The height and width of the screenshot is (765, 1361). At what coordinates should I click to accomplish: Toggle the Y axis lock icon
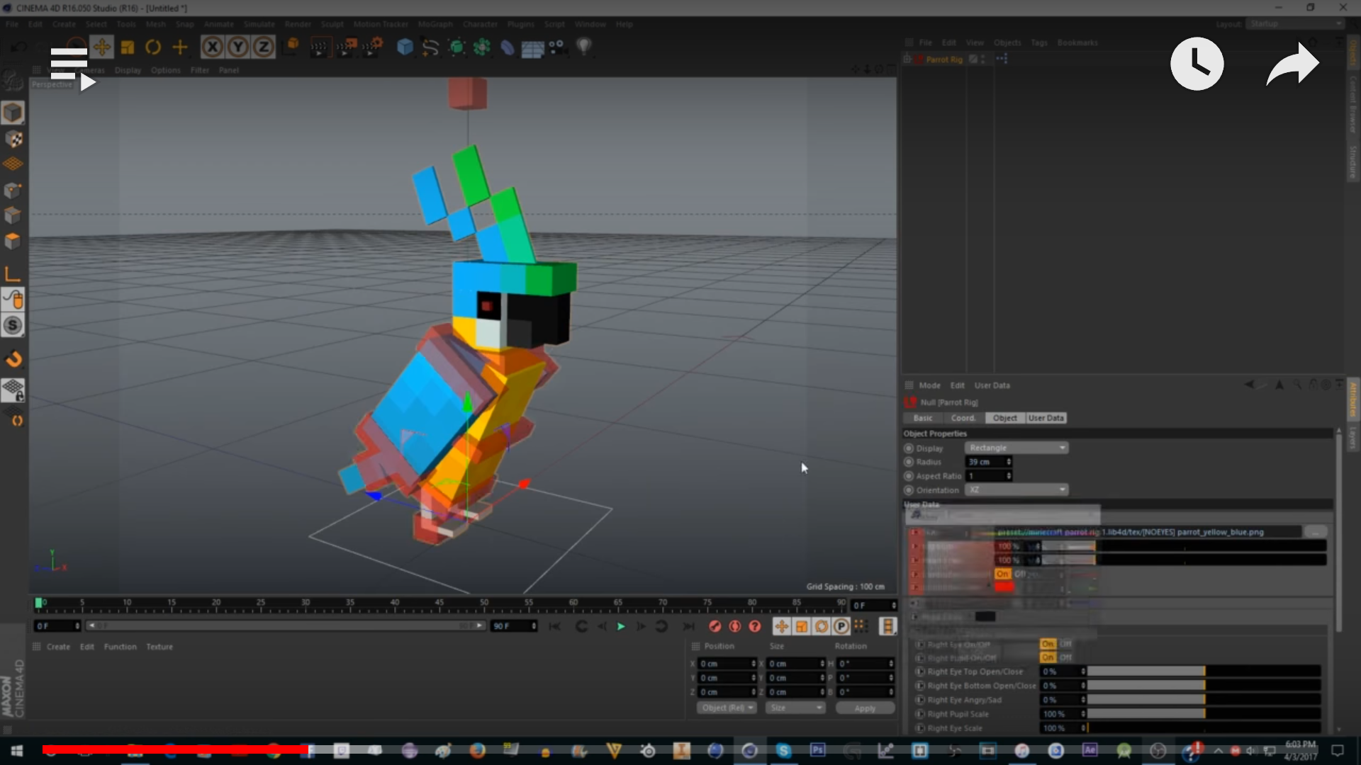pyautogui.click(x=238, y=47)
